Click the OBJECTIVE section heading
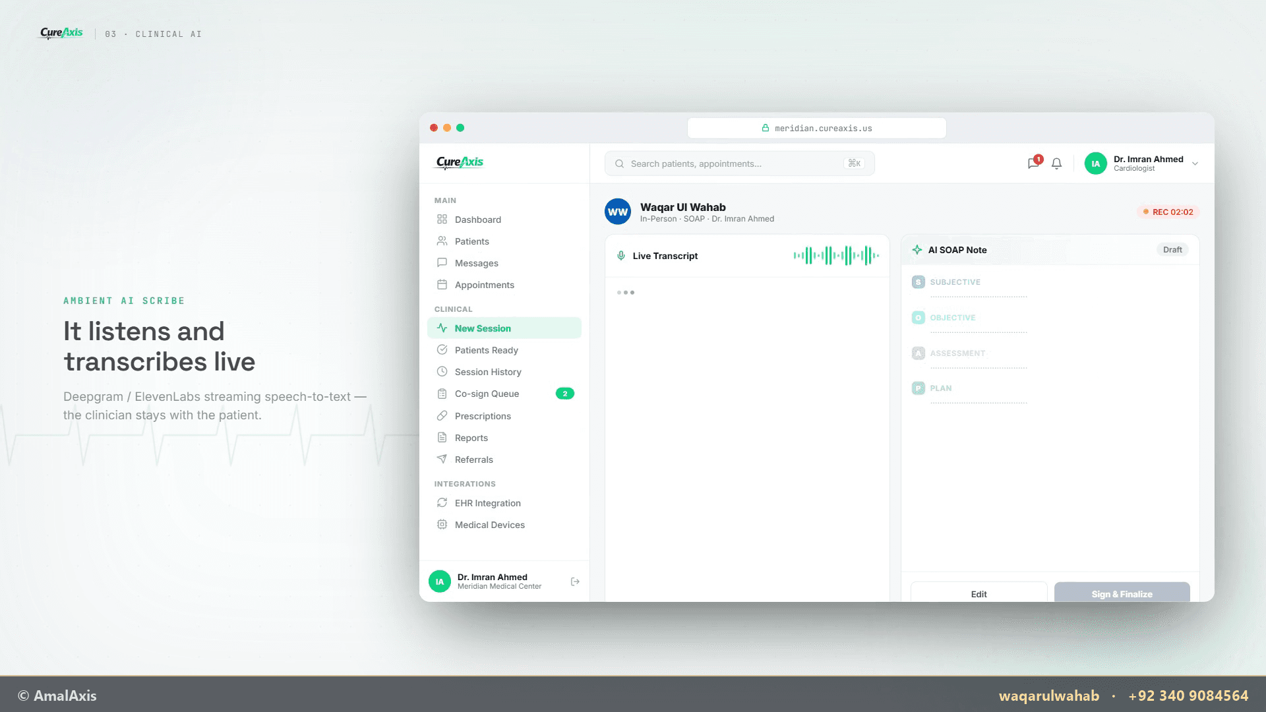The width and height of the screenshot is (1266, 712). click(x=953, y=318)
